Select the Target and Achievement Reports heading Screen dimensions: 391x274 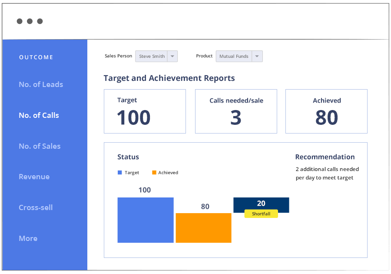pos(169,78)
